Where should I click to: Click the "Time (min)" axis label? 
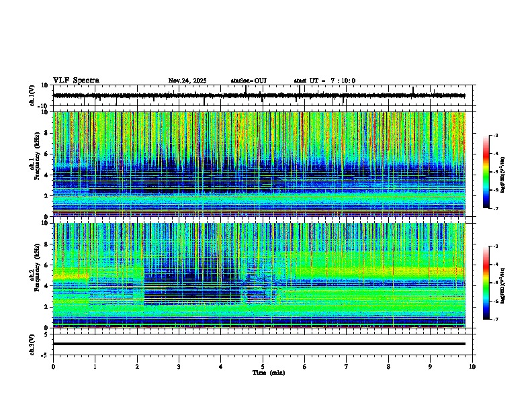tap(269, 373)
